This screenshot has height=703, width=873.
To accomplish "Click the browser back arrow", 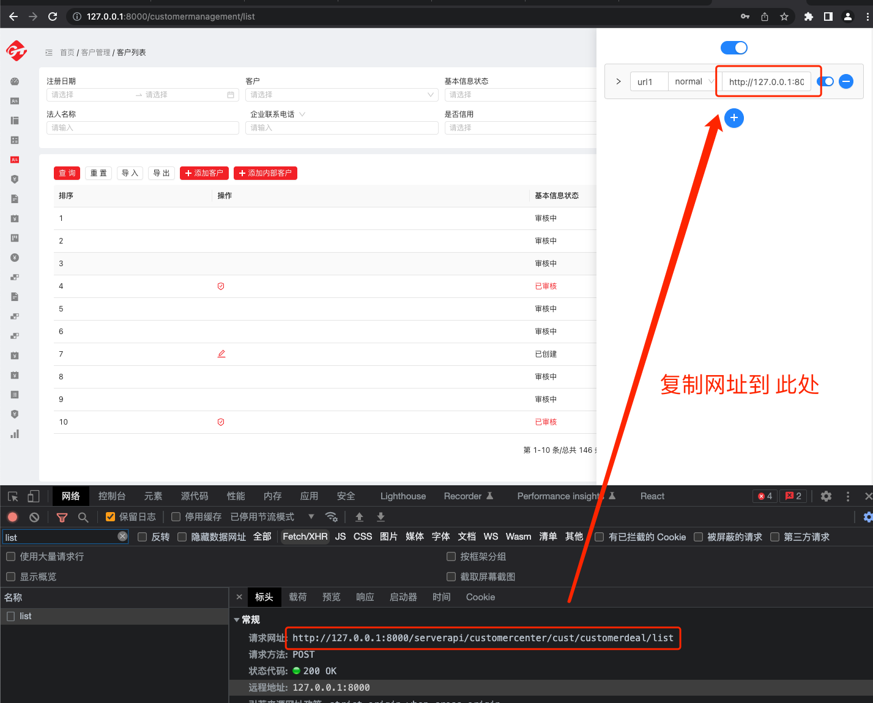I will 13,17.
